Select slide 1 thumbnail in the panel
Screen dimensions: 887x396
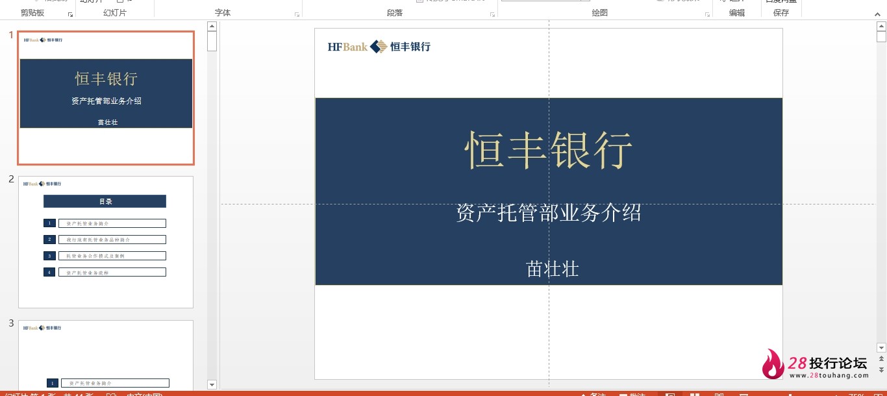pyautogui.click(x=106, y=98)
